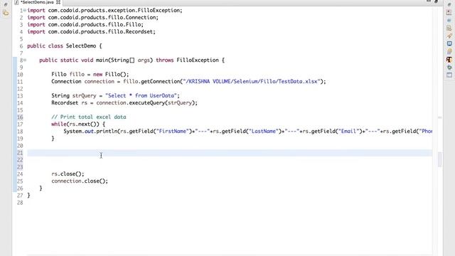Click the import fillo.Recordset line
The width and height of the screenshot is (455, 256).
coord(92,31)
